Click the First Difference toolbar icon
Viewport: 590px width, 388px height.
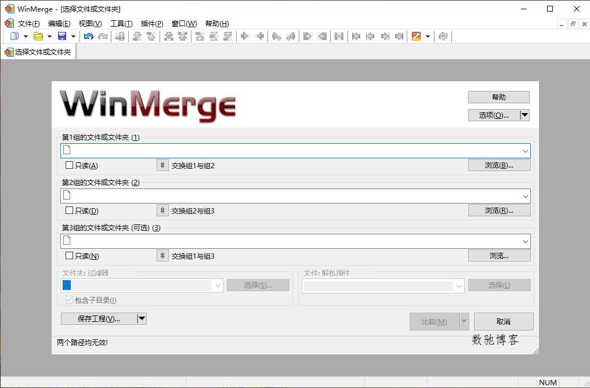pyautogui.click(x=200, y=36)
